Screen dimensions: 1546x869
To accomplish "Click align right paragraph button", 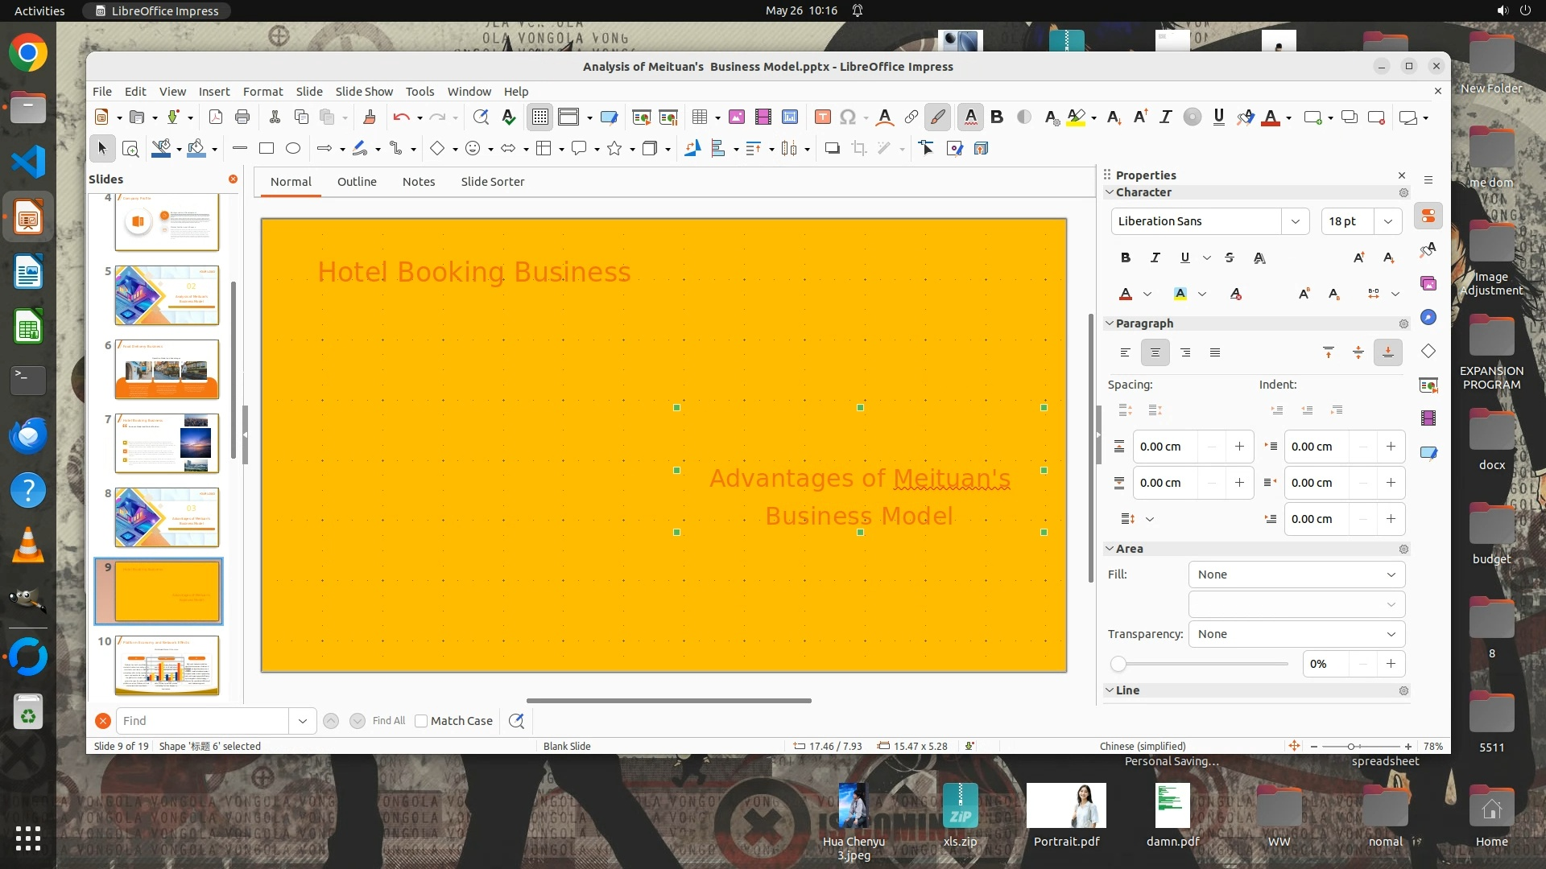I will click(x=1185, y=352).
